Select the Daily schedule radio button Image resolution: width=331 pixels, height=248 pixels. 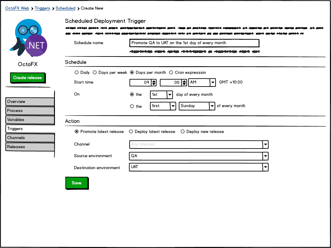[x=77, y=73]
